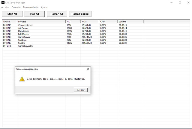This screenshot has height=129, width=192.
Task: Click Reload Config button
Action: [80, 14]
